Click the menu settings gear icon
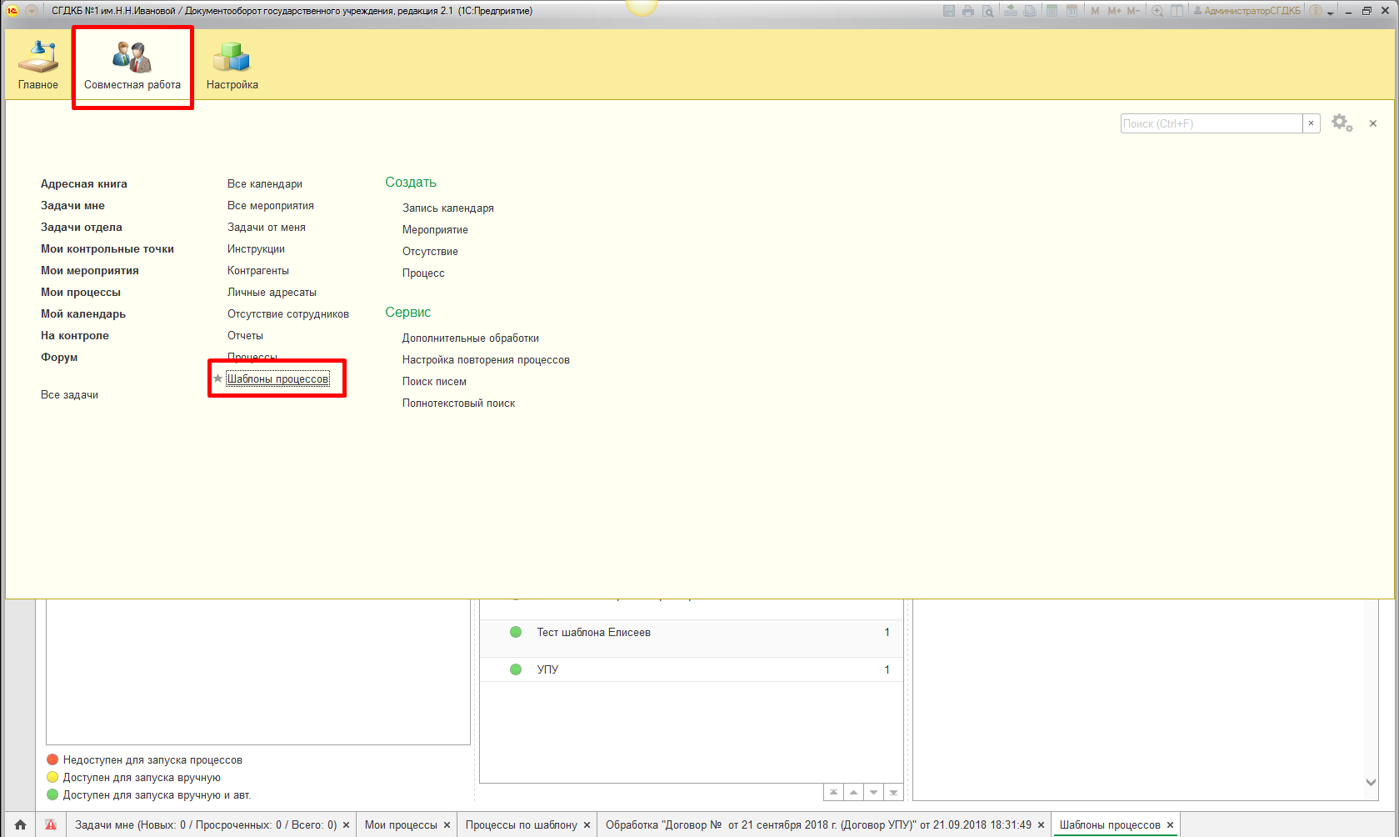 point(1341,123)
